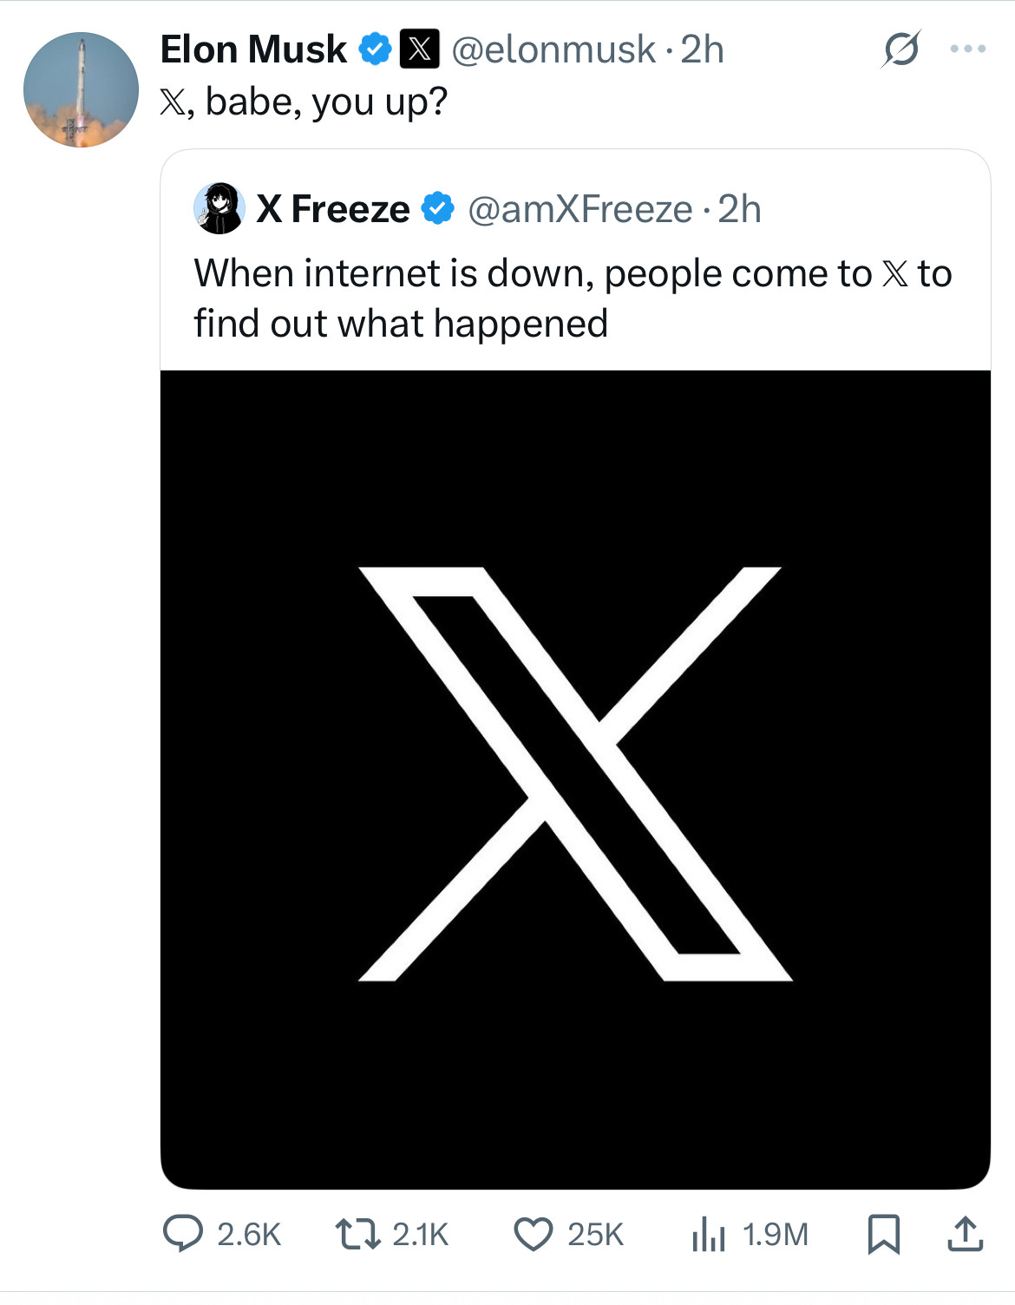Open the @amXFreeze handle
The height and width of the screenshot is (1305, 1015).
580,209
